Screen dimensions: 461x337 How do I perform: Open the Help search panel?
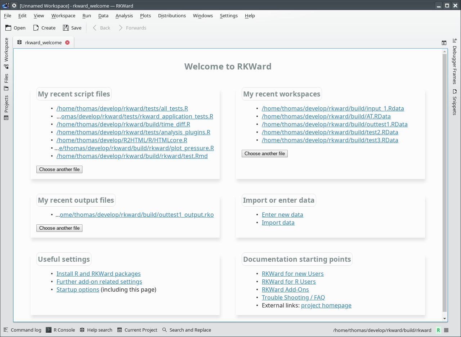(96, 330)
